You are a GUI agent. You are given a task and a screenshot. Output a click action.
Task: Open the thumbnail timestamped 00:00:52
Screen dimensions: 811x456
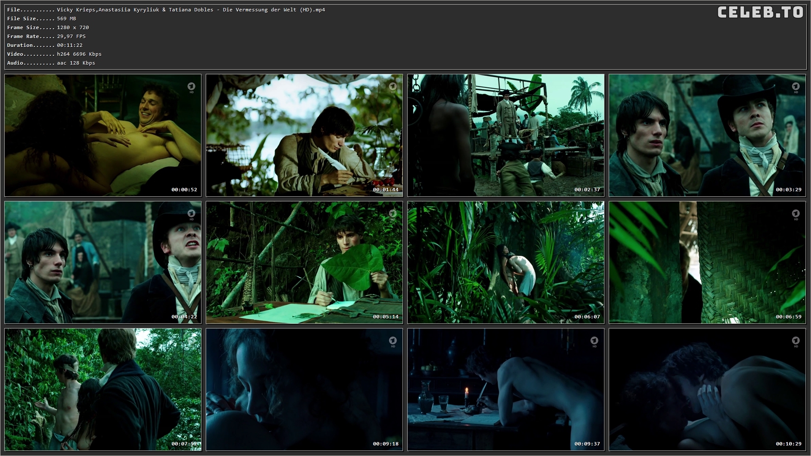[103, 135]
